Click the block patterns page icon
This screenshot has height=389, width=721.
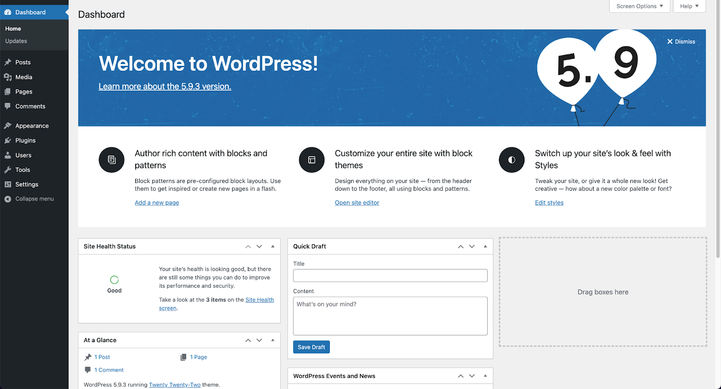112,160
